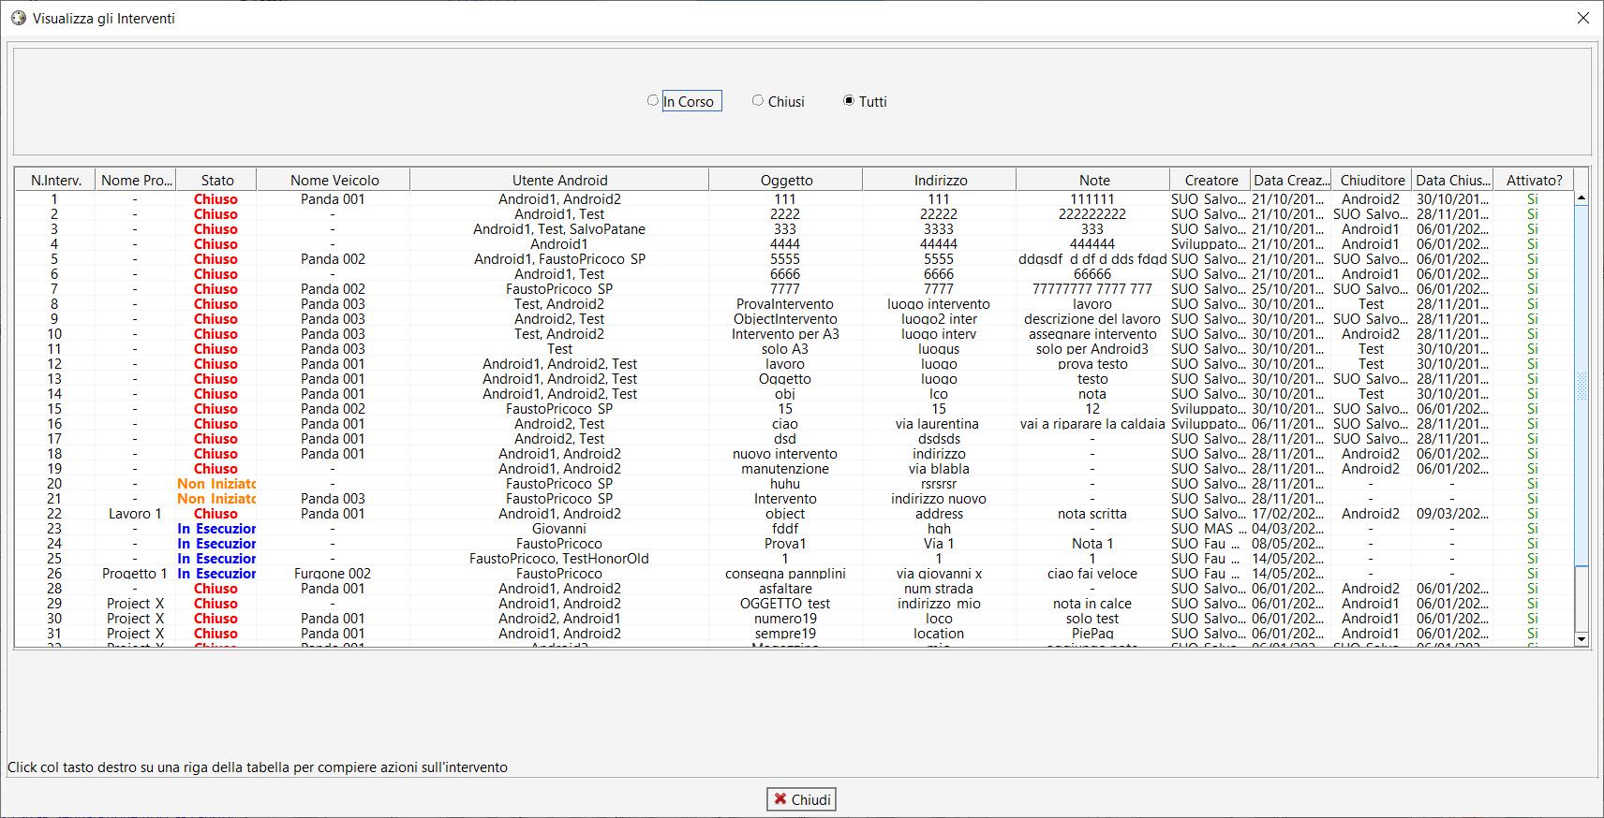Click the Attivato? column header
This screenshot has width=1604, height=818.
(x=1534, y=180)
